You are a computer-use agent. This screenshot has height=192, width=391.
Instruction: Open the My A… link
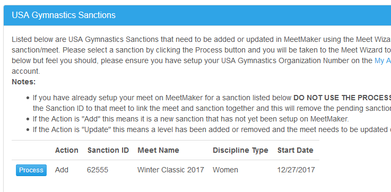pos(383,60)
